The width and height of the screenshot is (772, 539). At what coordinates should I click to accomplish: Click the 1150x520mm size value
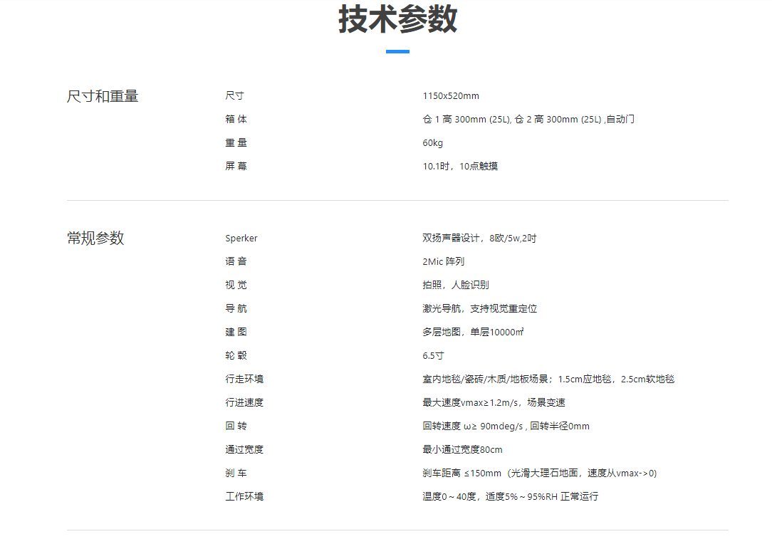451,96
